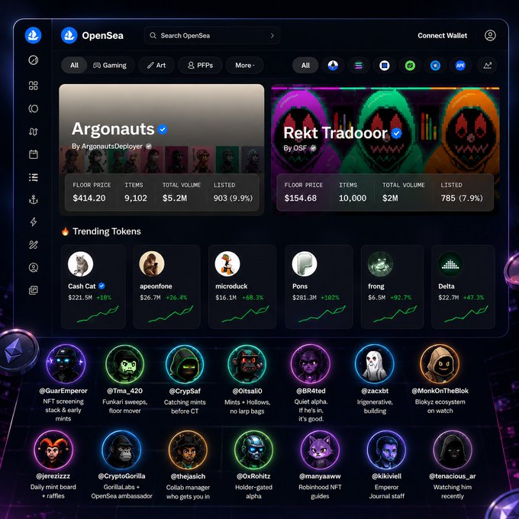Click the account avatar icon top right

tap(490, 35)
